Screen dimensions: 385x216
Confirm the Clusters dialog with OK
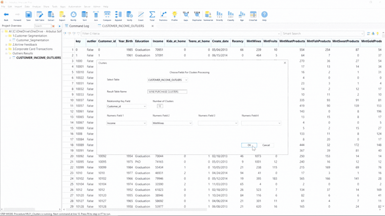click(x=249, y=145)
